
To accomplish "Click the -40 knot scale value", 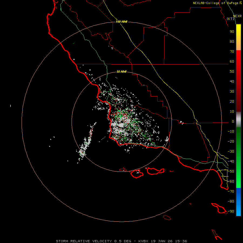I will pyautogui.click(x=231, y=161).
